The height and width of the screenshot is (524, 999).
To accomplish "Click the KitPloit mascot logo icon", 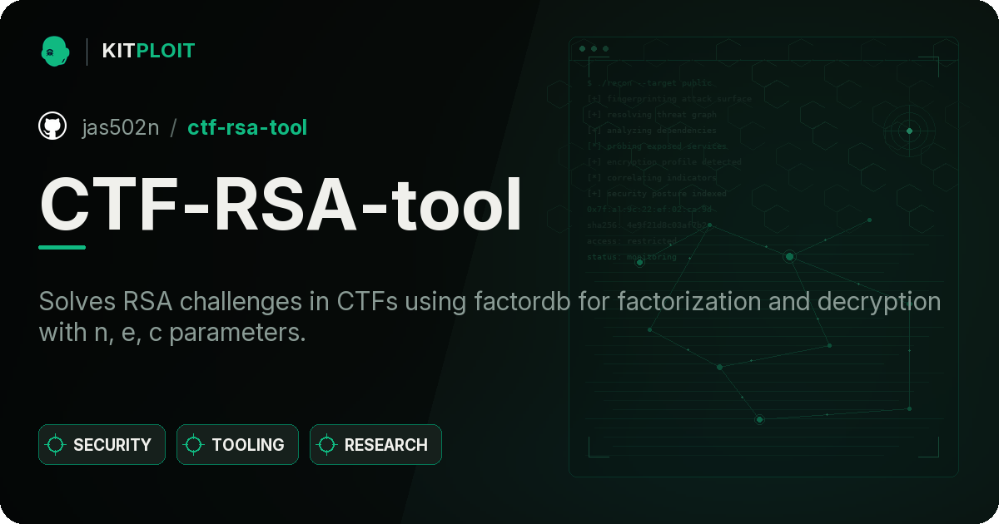I will point(55,51).
